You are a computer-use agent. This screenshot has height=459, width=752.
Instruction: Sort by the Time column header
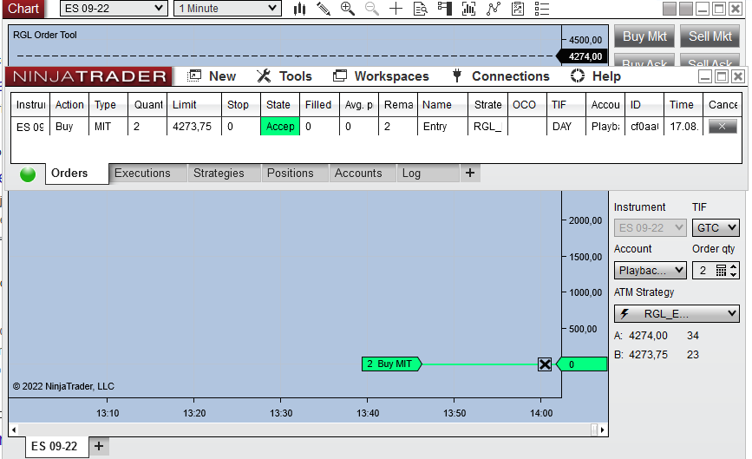tap(682, 105)
